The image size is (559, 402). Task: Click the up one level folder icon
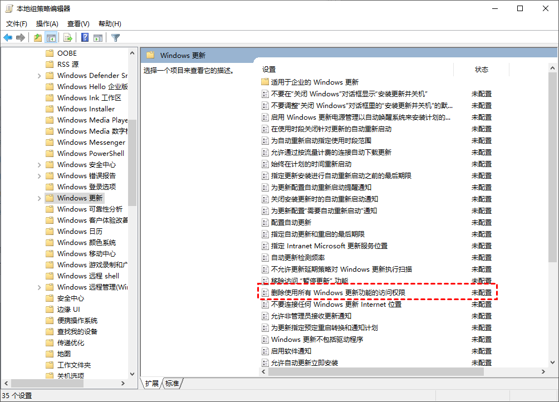[x=37, y=37]
